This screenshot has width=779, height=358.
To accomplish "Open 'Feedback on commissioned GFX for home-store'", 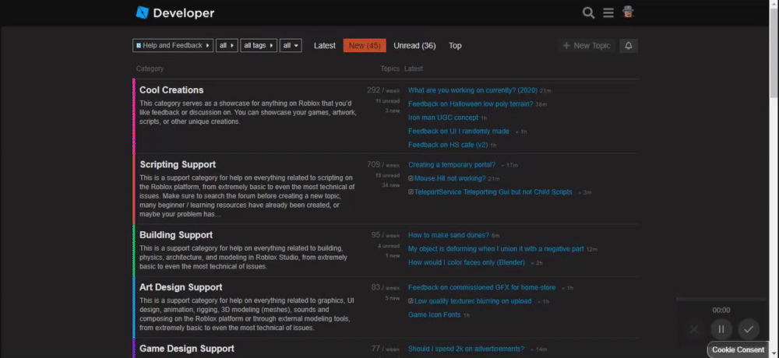I will [x=482, y=287].
